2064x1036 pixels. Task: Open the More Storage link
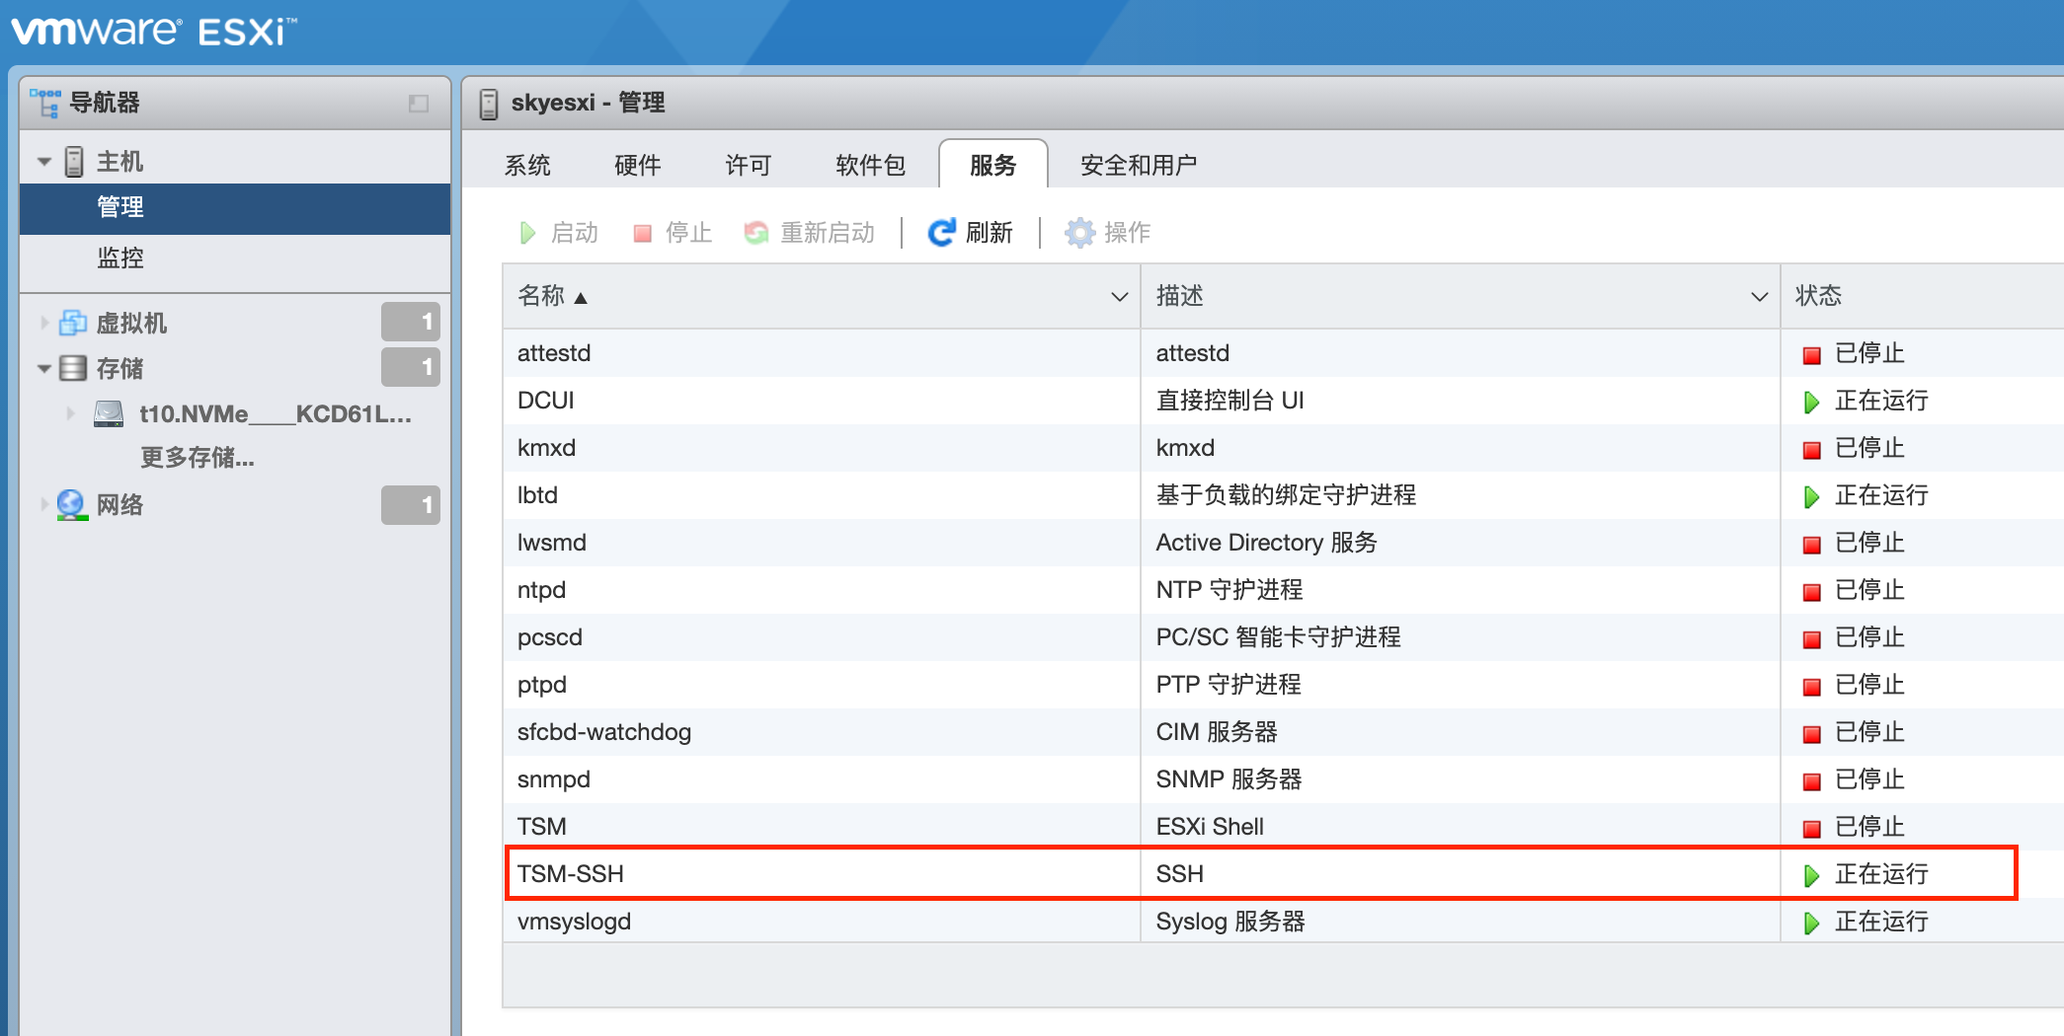tap(197, 458)
